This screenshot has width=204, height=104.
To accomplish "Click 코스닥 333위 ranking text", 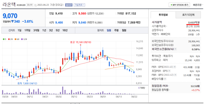I will pos(193,26).
